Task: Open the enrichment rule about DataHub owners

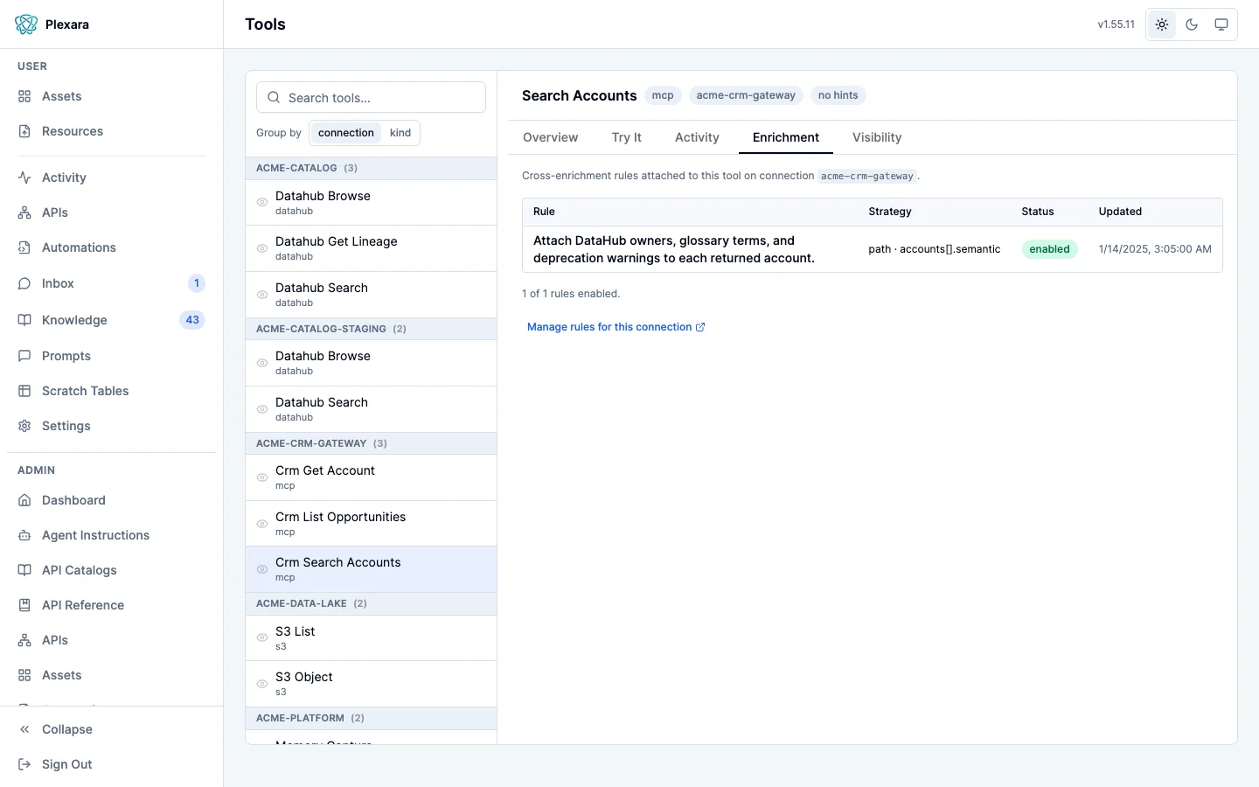Action: pyautogui.click(x=872, y=249)
